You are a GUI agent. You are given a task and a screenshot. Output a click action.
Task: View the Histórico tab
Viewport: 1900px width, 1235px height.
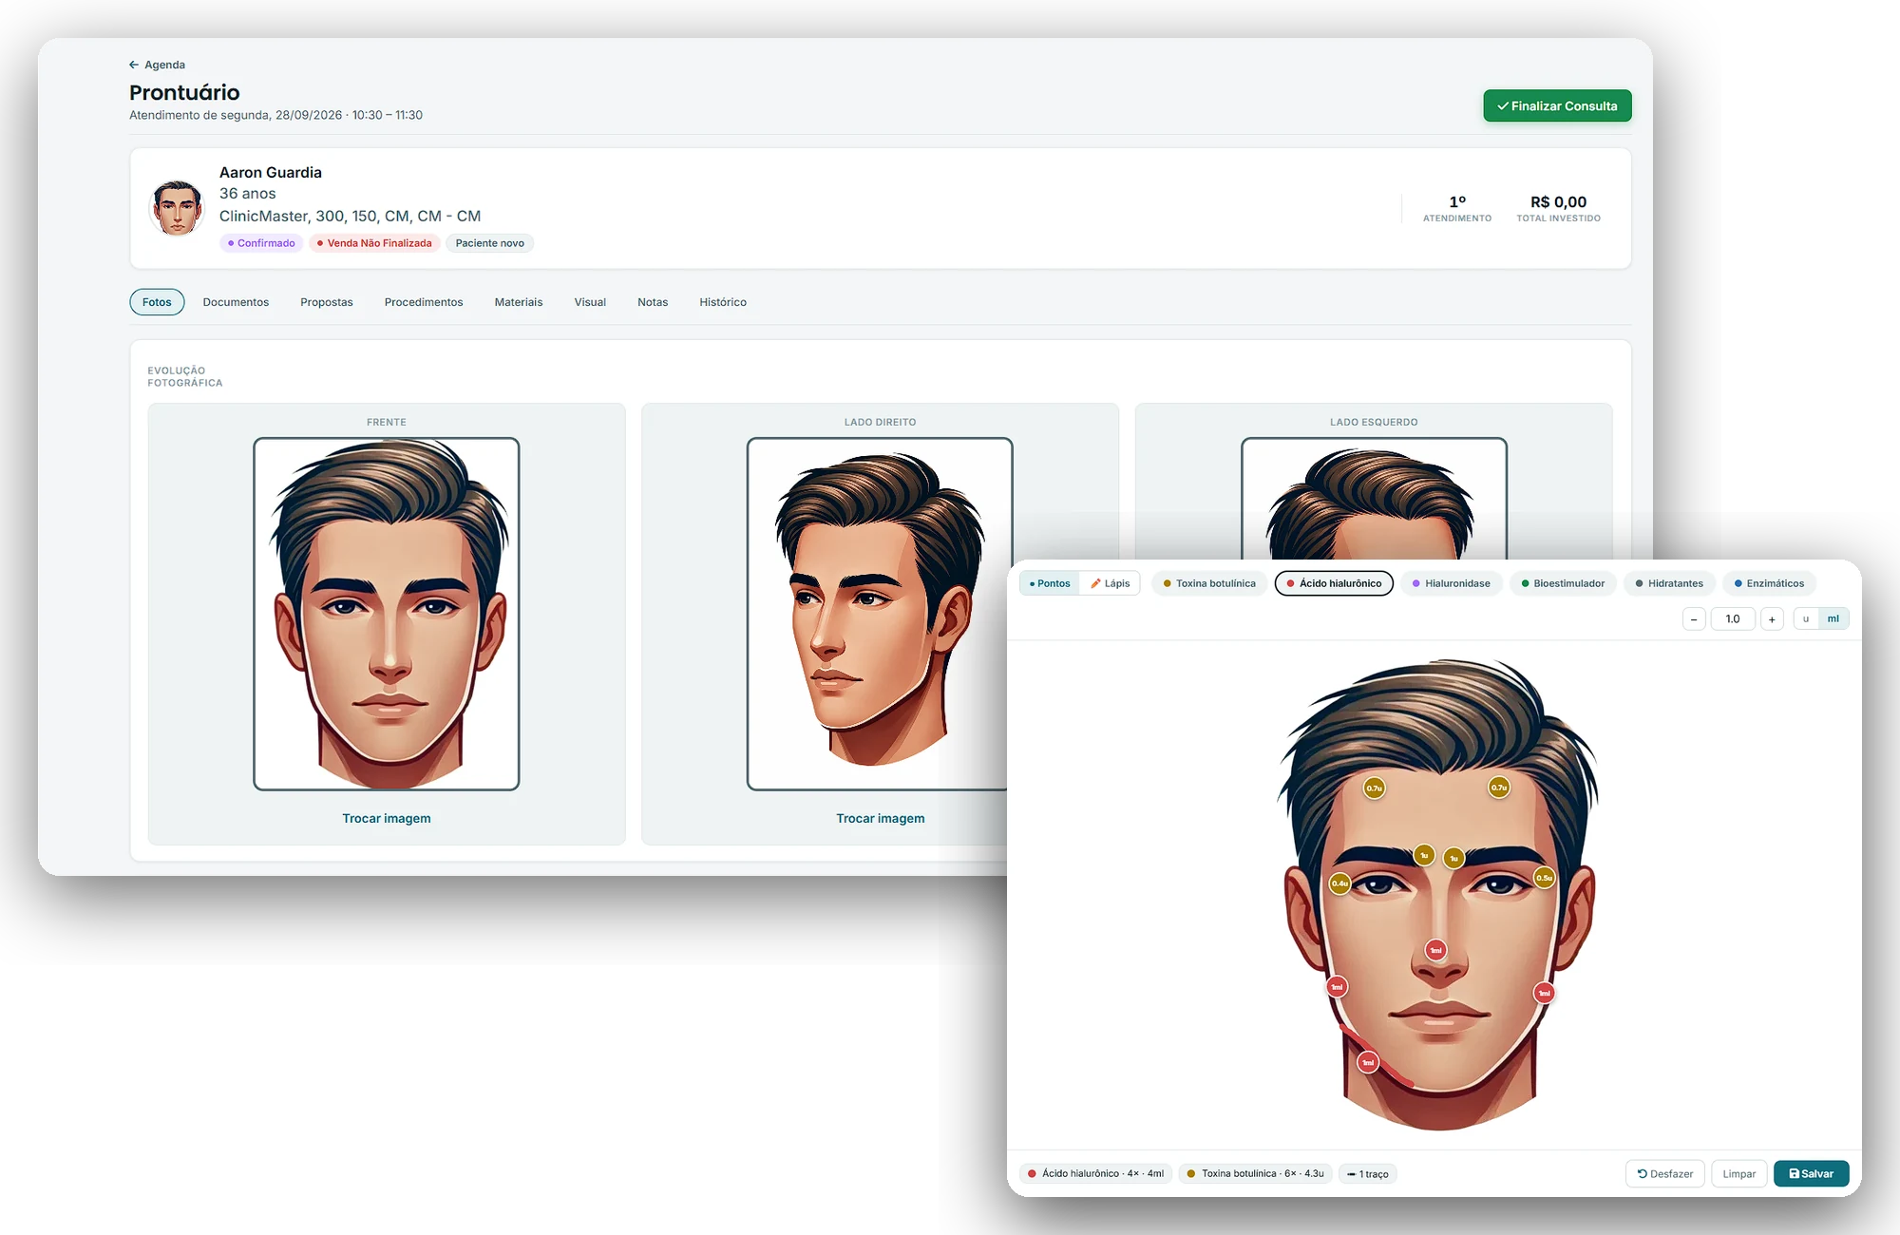point(723,302)
